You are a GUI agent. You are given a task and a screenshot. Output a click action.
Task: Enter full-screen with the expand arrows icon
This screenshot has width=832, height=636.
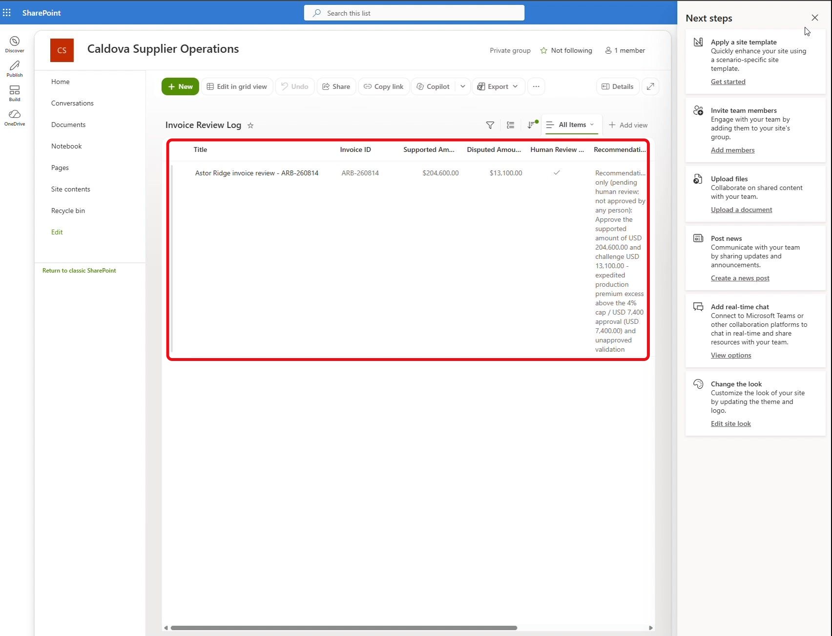(x=650, y=86)
